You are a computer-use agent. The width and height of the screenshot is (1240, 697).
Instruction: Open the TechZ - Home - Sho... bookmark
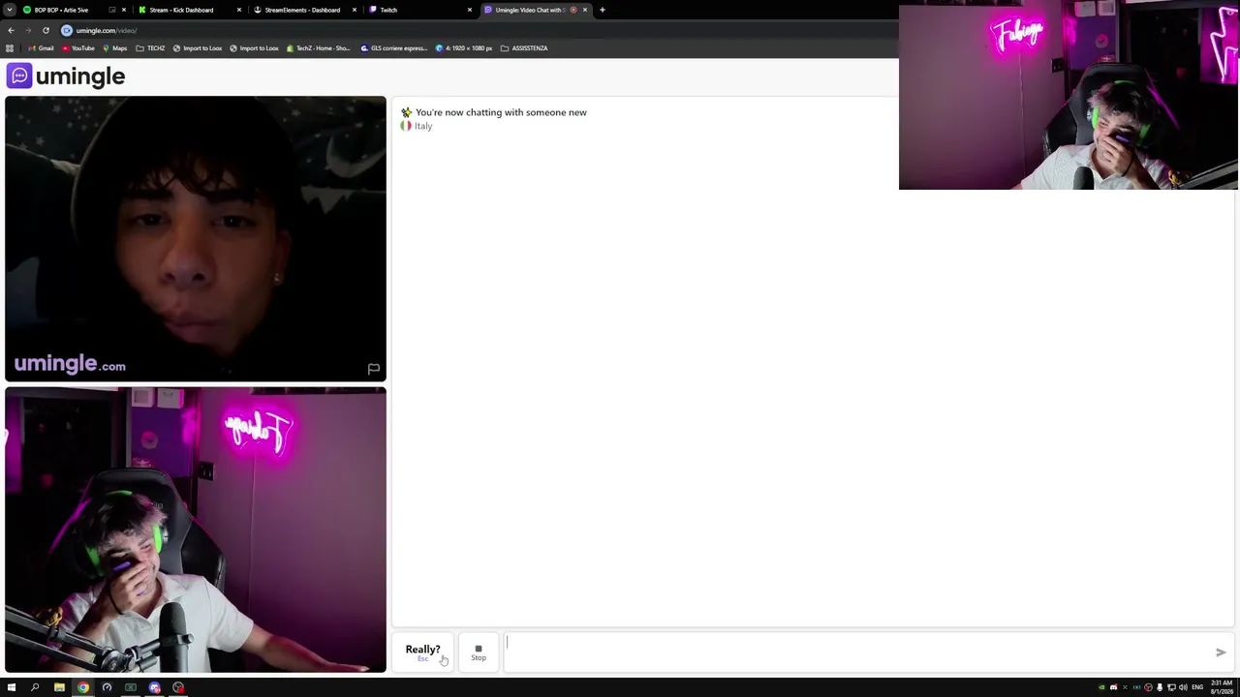coord(318,48)
